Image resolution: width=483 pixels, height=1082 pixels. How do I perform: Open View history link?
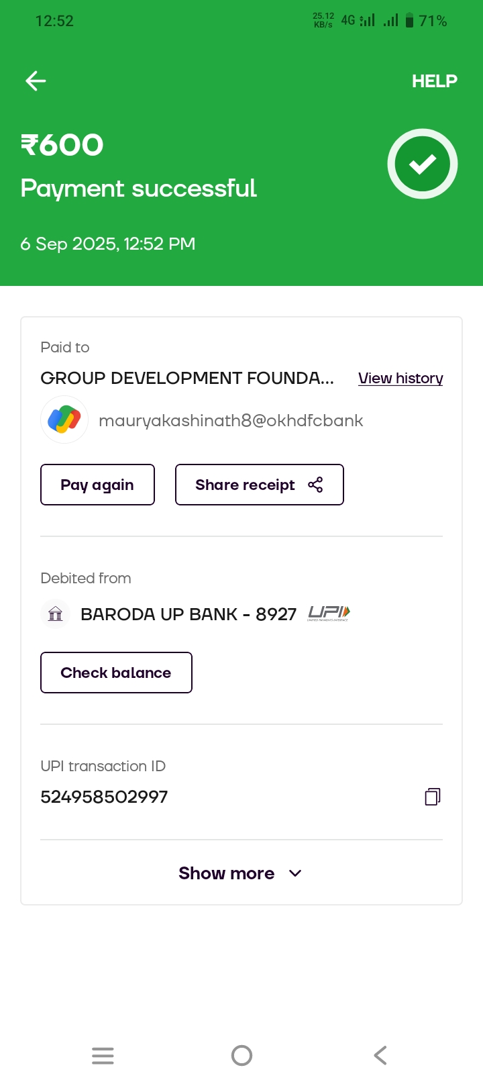point(400,379)
